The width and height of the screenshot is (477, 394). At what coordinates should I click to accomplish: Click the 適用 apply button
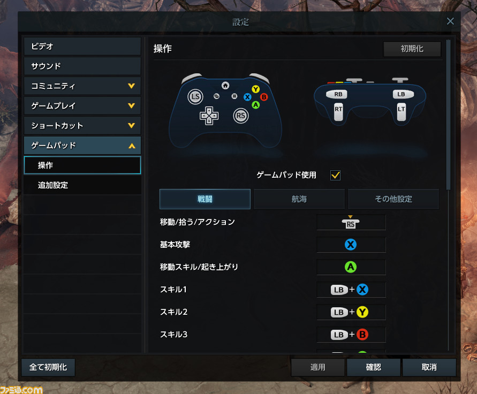317,367
